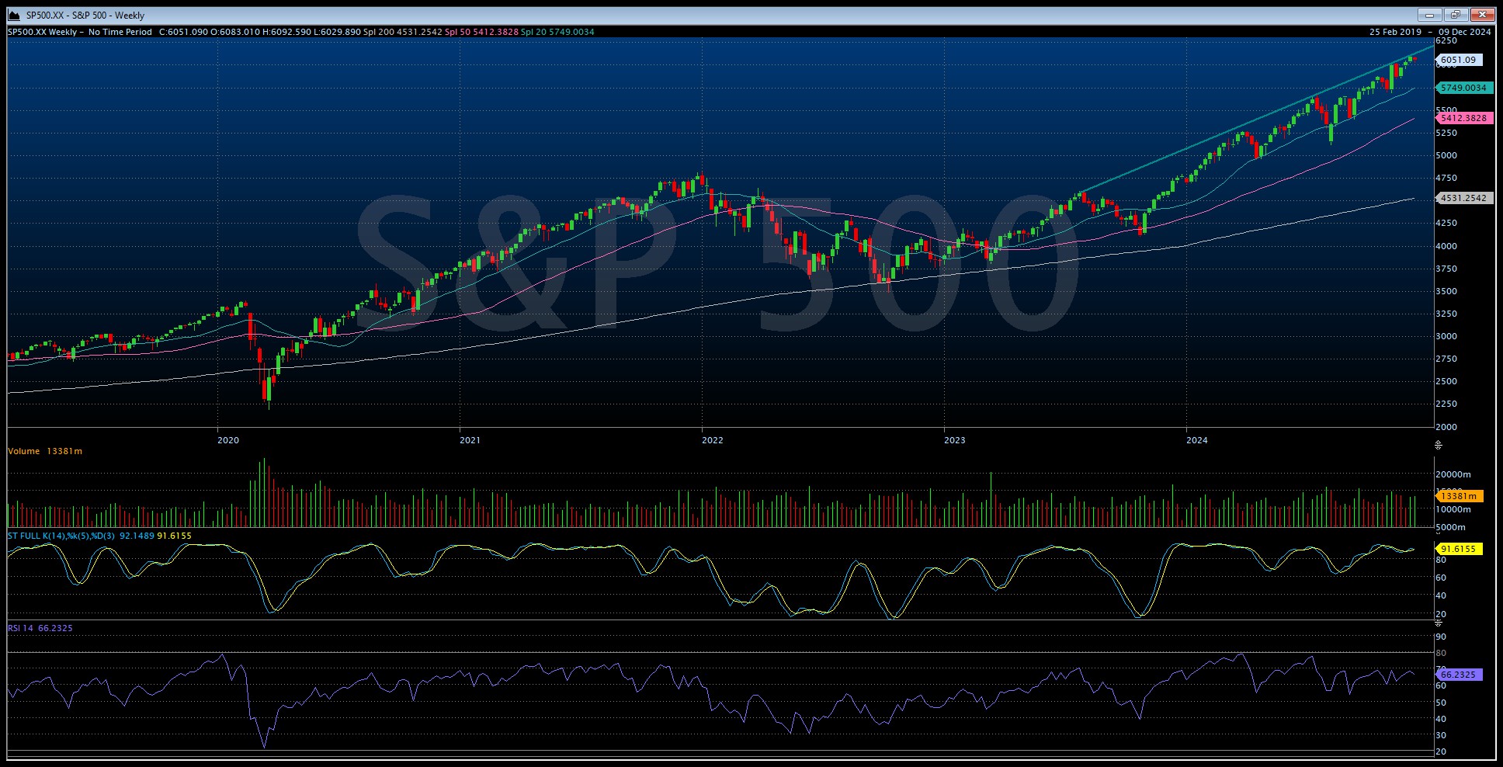1503x767 pixels.
Task: Click the pane-resize double arrows above the volume scale
Action: pos(1439,444)
